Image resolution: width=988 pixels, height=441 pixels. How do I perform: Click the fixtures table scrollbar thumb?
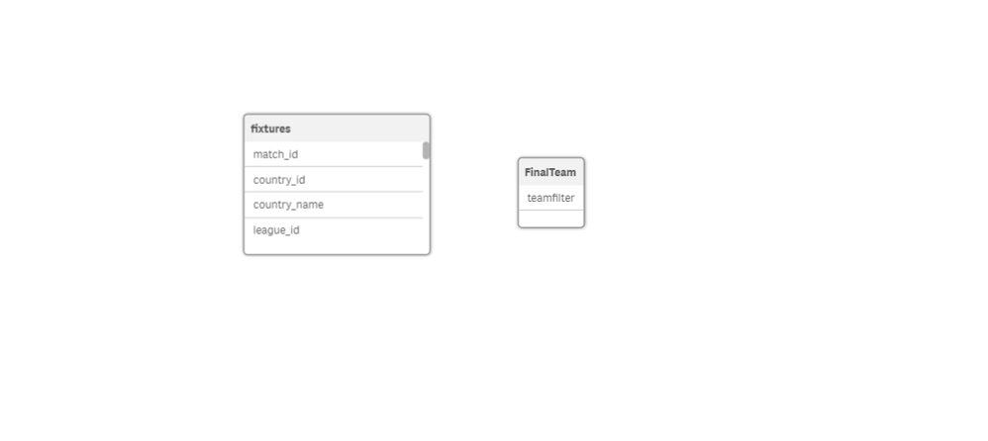[426, 150]
